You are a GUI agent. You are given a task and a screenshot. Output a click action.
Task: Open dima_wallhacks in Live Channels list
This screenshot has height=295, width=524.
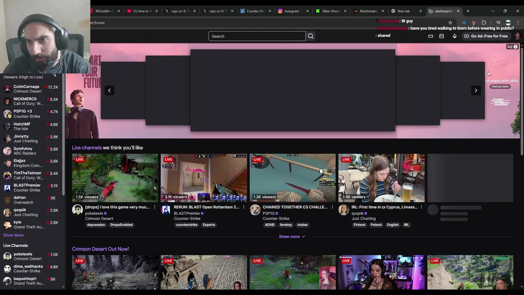32,269
